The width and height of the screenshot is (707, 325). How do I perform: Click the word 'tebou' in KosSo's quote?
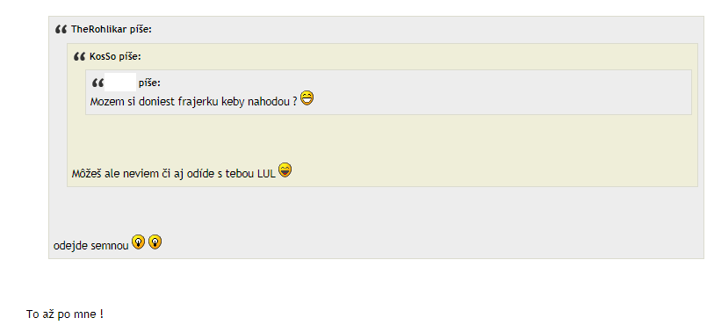242,175
